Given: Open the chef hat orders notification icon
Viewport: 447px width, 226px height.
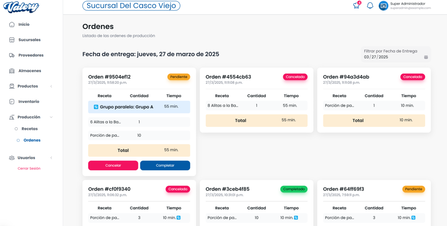Looking at the screenshot, I should point(356,6).
